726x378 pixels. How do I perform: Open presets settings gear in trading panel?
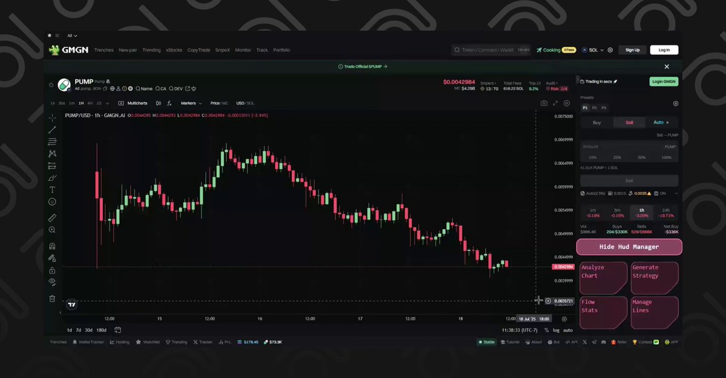click(x=676, y=103)
